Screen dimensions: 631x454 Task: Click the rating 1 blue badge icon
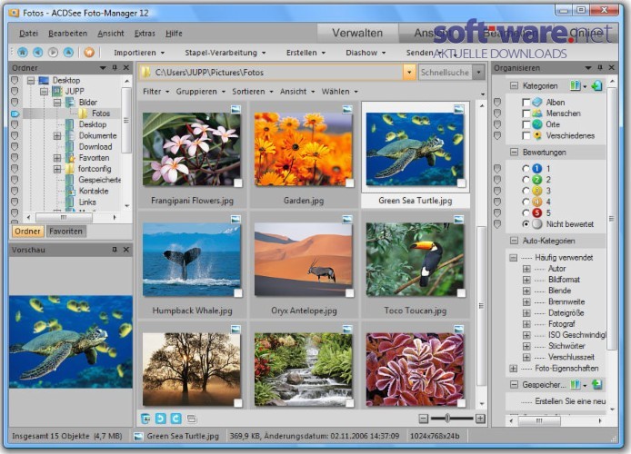pos(536,169)
